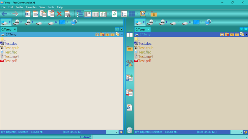The image size is (248, 139).
Task: Switch to list view mode icon
Action: [87, 14]
